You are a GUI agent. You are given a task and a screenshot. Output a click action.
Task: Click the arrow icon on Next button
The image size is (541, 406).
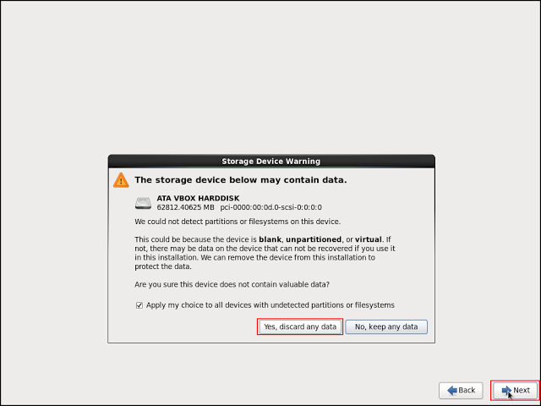tap(506, 390)
